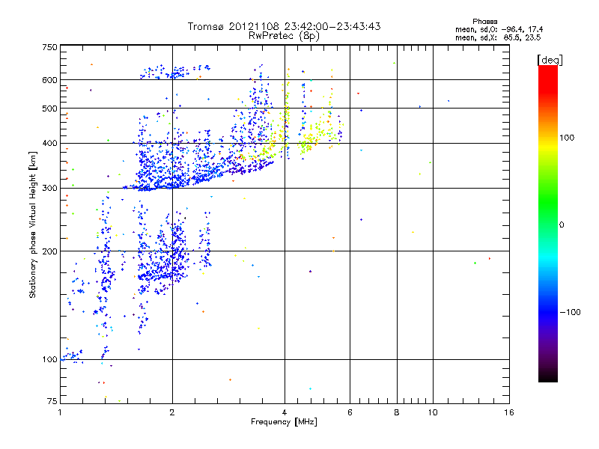Click the y-axis tick label '200'

[x=49, y=251]
